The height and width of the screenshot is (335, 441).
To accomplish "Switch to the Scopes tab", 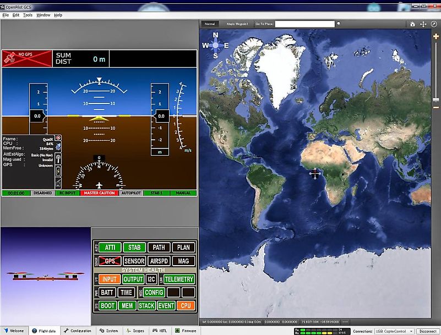I will tap(135, 331).
